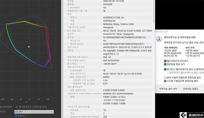204x118 pixels.
Task: Uncheck the 윤곽 보기 checkbox
Action: pyautogui.click(x=16, y=116)
